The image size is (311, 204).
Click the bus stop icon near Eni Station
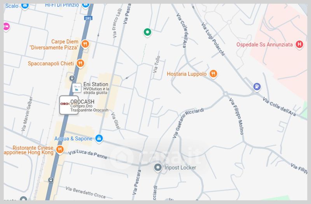coord(72,78)
